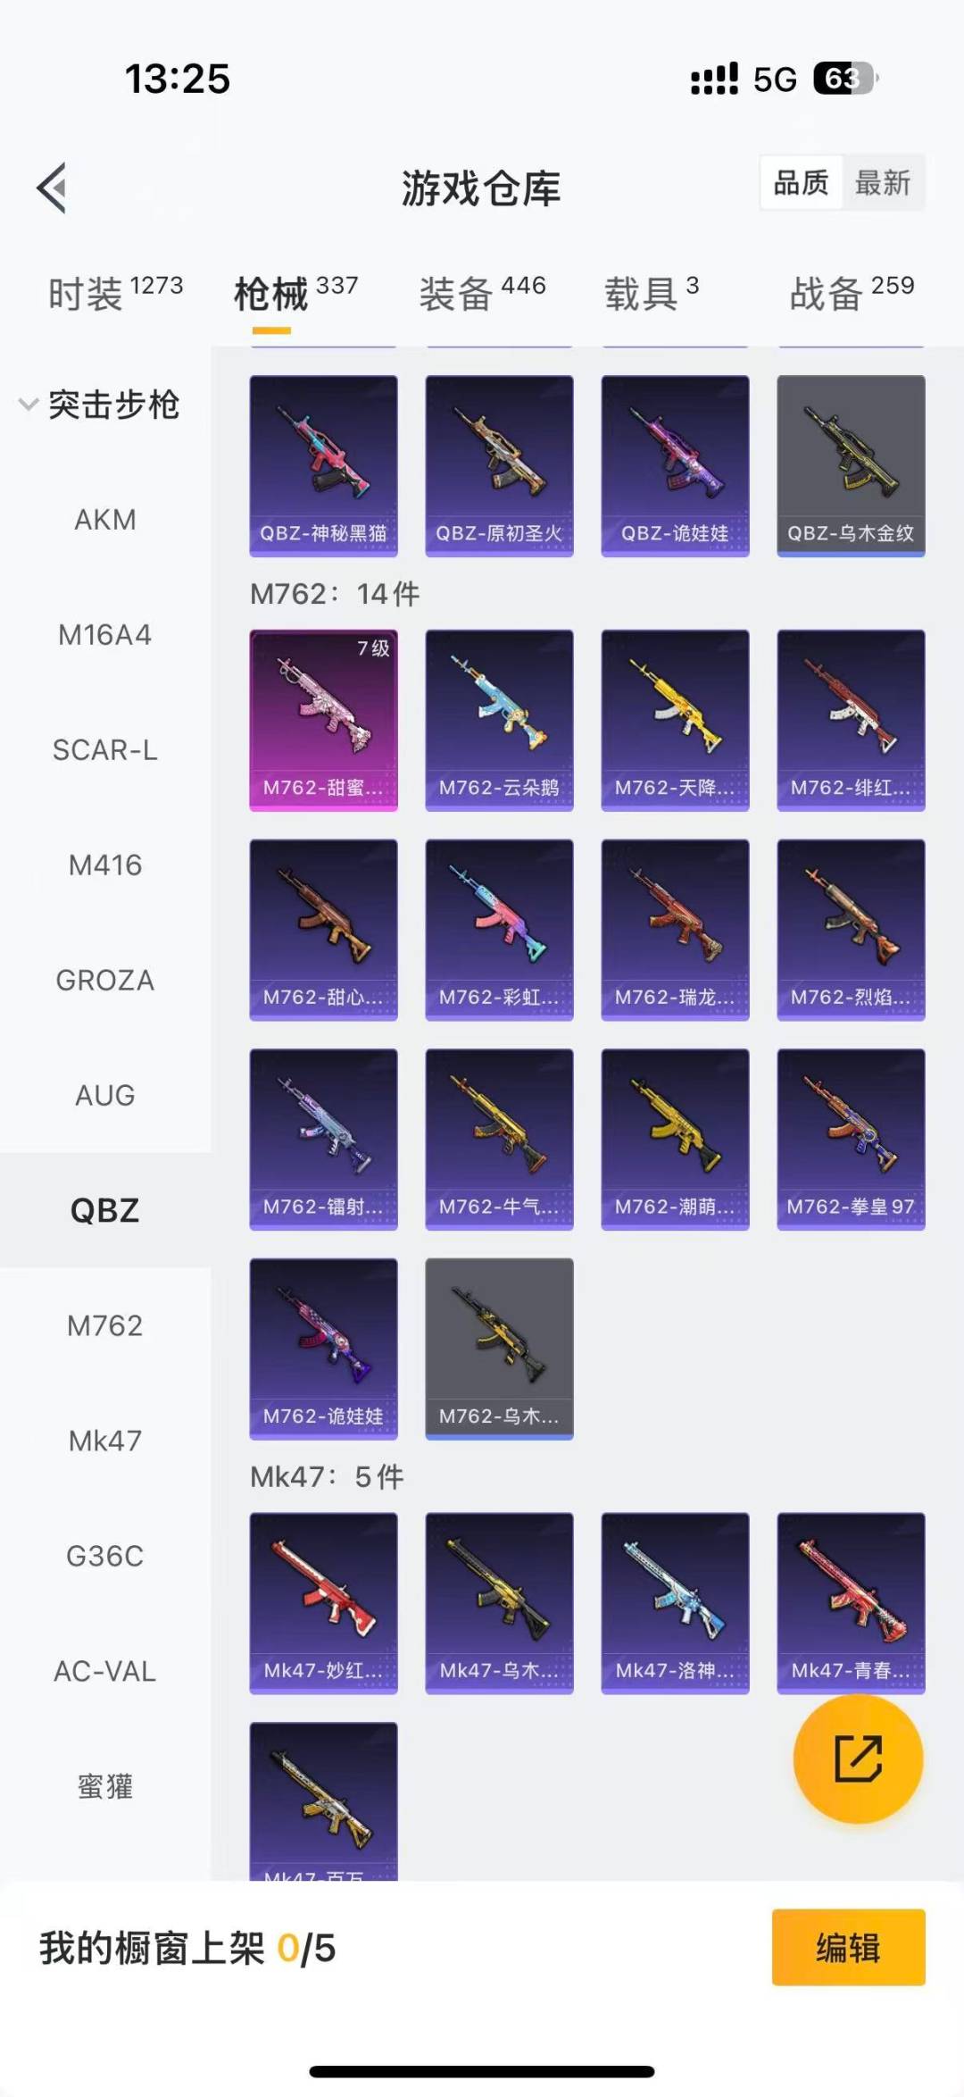This screenshot has width=964, height=2097.
Task: Switch sorting to 品质
Action: (801, 183)
